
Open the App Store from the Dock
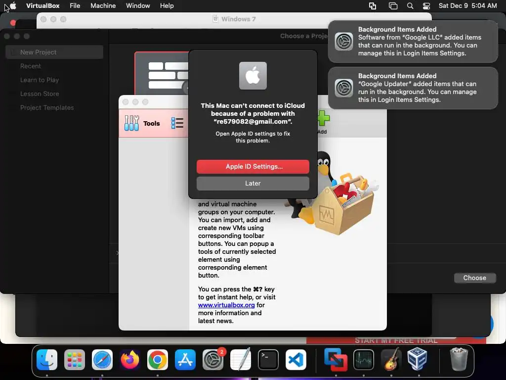click(x=185, y=360)
